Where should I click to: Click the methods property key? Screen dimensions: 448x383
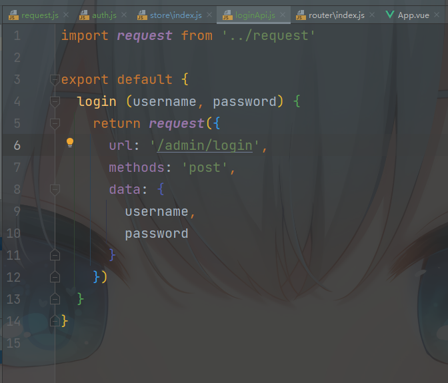137,168
